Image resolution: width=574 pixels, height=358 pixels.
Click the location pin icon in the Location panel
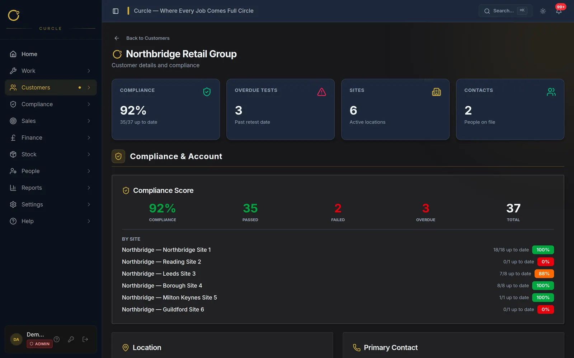(126, 348)
